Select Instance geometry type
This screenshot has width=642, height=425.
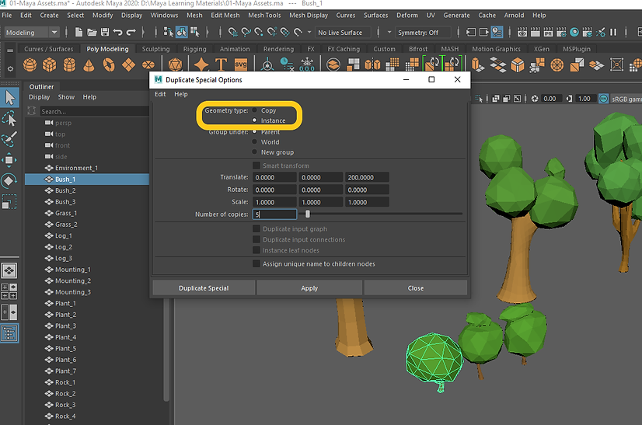pyautogui.click(x=255, y=120)
